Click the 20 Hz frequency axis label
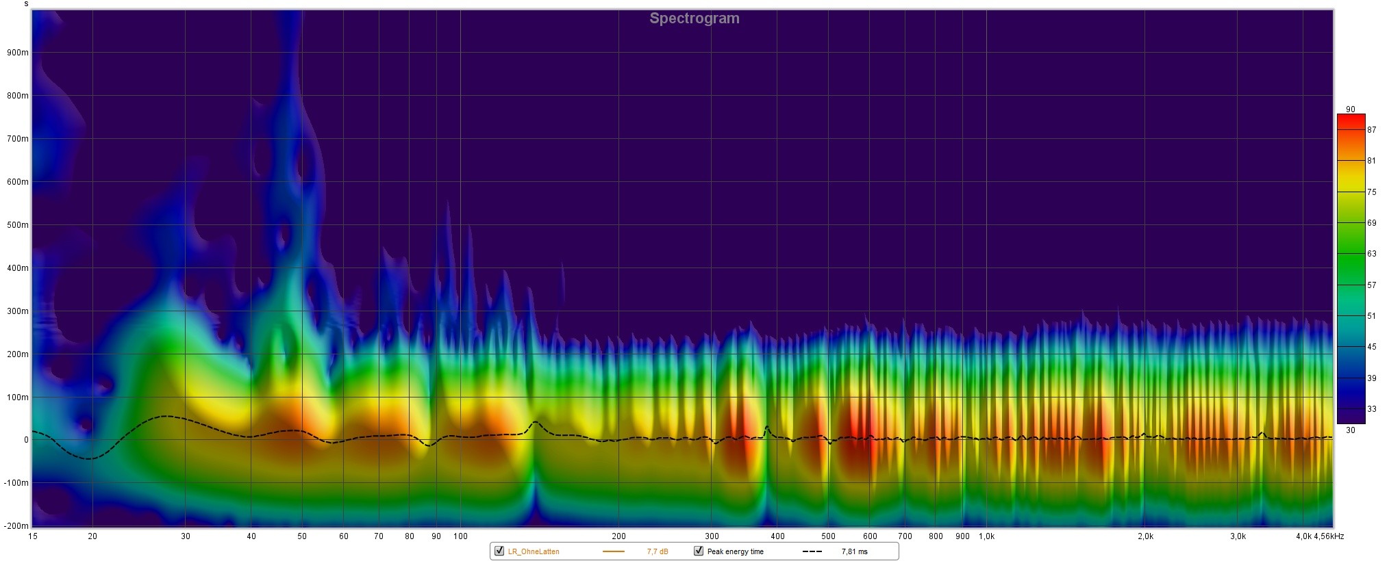This screenshot has height=561, width=1389. [92, 536]
